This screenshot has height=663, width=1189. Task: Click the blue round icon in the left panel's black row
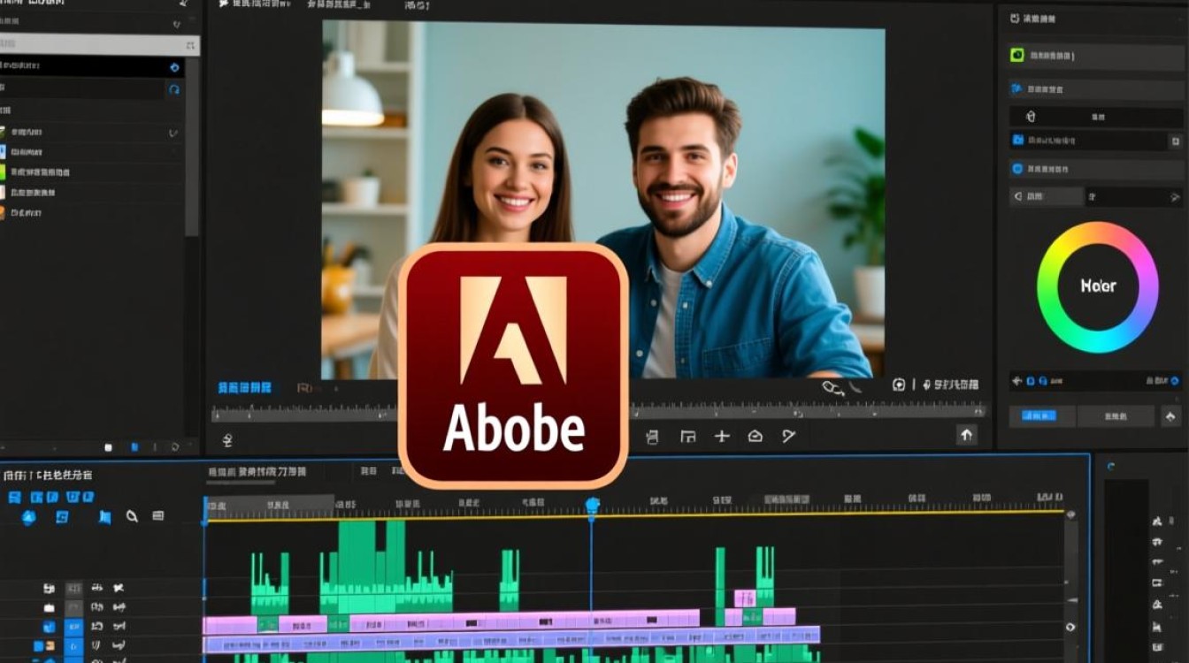(x=174, y=67)
